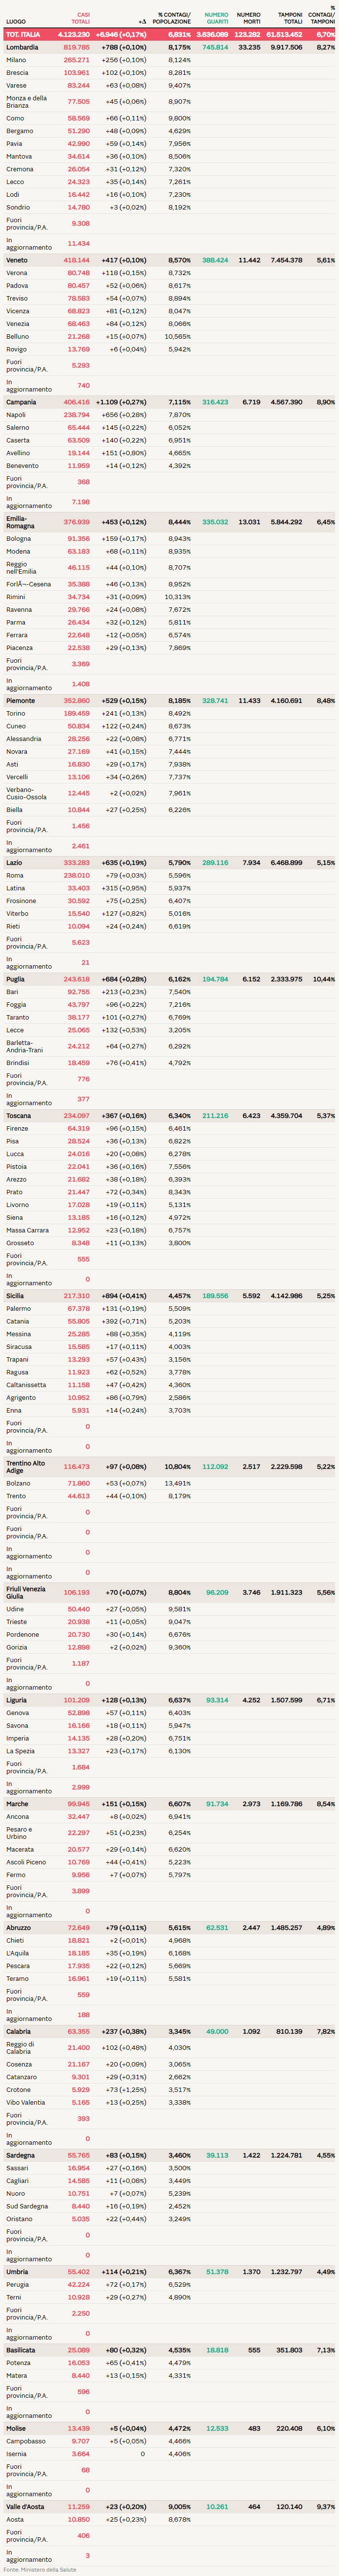The image size is (339, 2576).
Task: Select the NUMERO MORTI column header
Action: coord(248,18)
